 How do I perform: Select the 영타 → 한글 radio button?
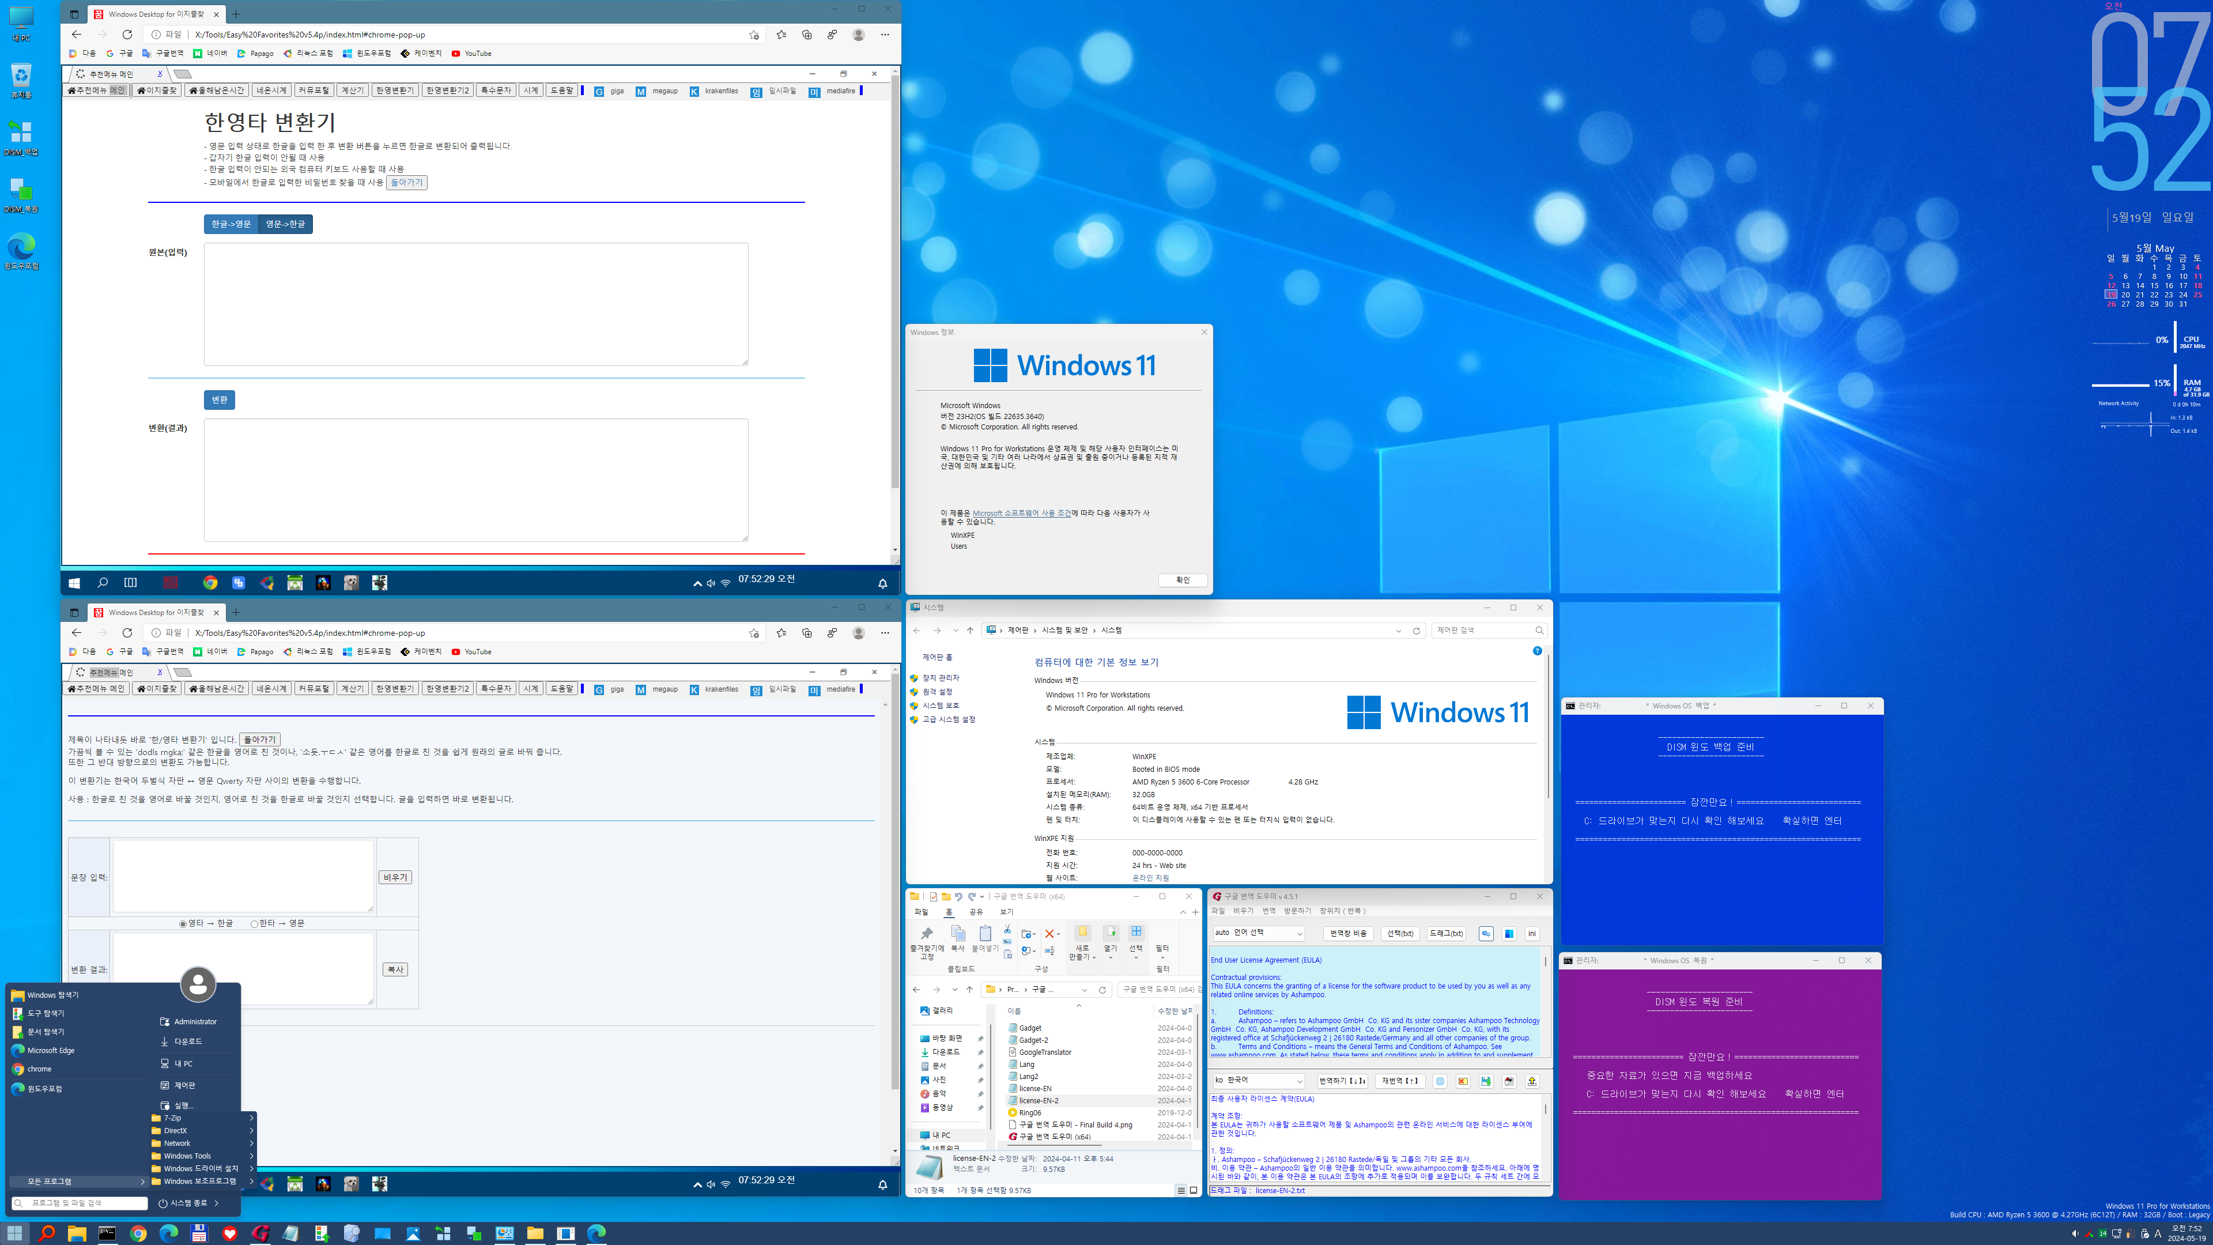(182, 923)
